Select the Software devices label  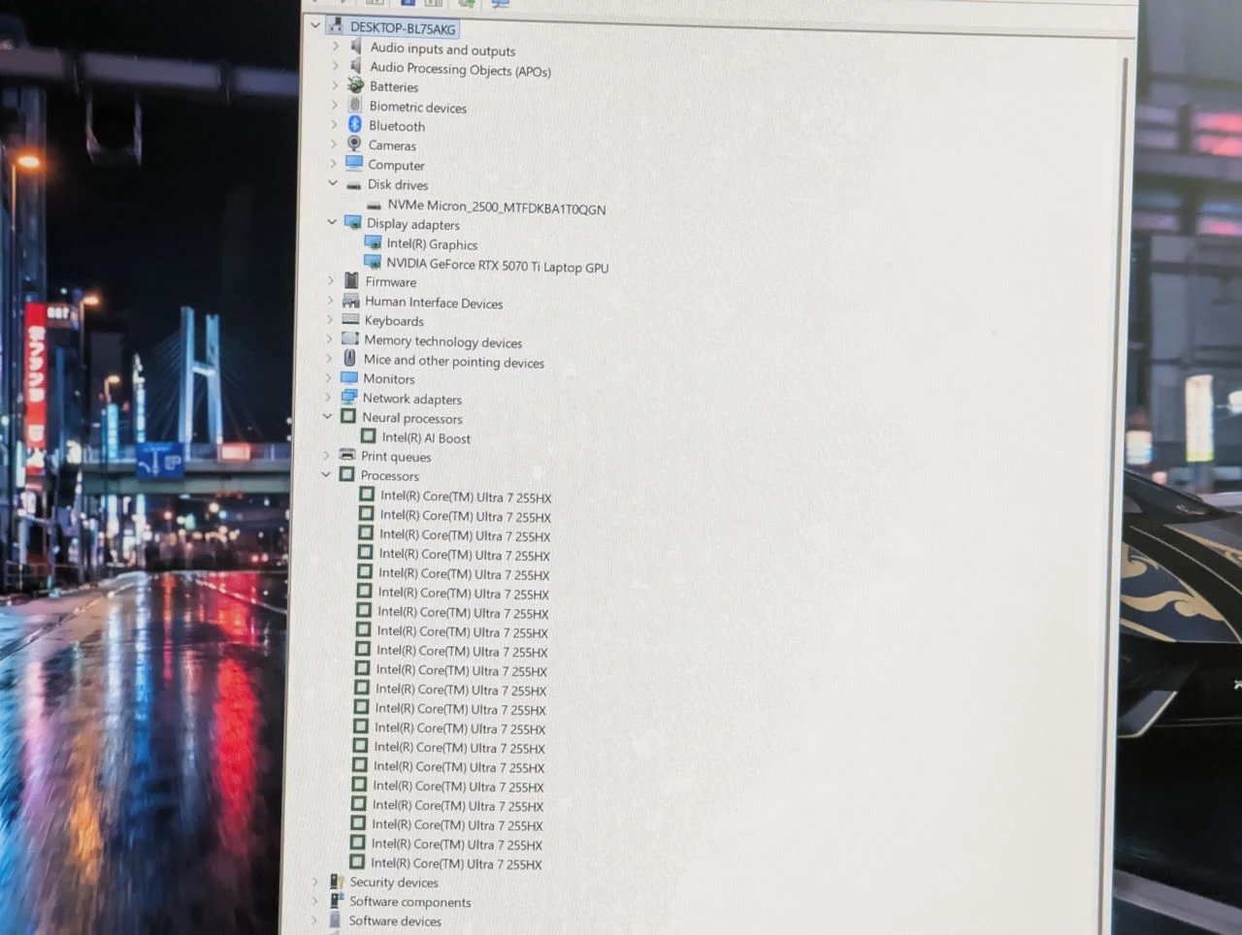395,920
